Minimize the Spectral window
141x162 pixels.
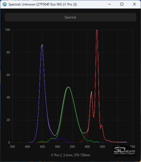pos(110,4)
